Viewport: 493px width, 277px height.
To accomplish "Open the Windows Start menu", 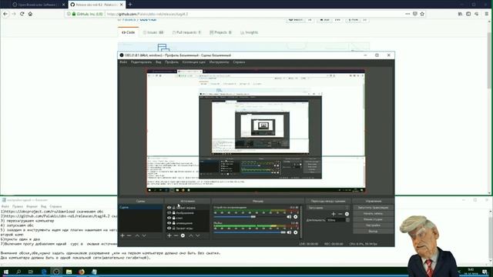I will tap(5, 272).
